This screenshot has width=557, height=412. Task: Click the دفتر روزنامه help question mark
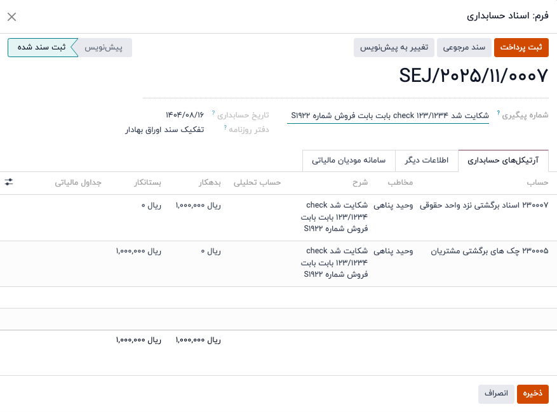225,127
